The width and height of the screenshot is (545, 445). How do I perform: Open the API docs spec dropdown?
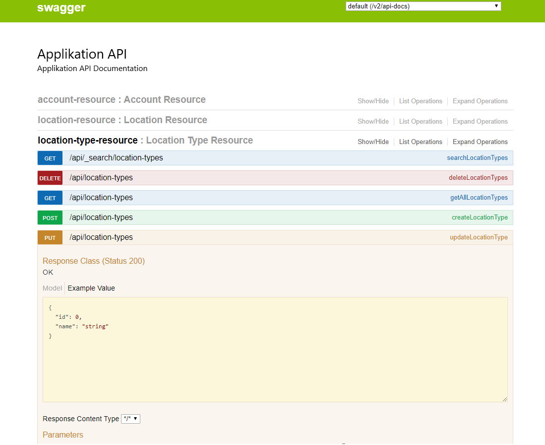423,6
